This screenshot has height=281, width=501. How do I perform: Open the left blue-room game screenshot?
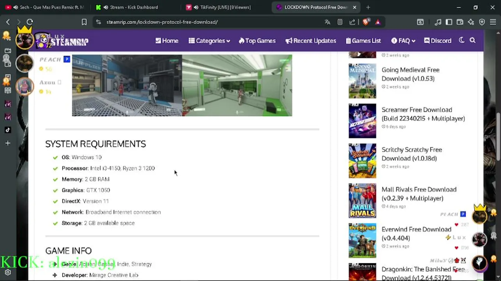(x=127, y=85)
